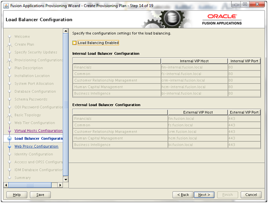
Task: Select the Load Balancer Configuration step
Action: point(39,138)
